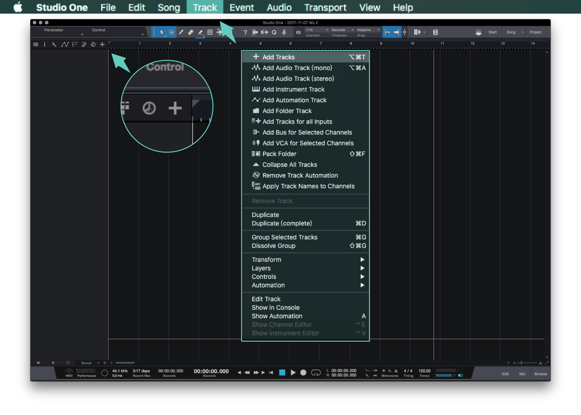Expand the Automation submenu

click(x=306, y=285)
